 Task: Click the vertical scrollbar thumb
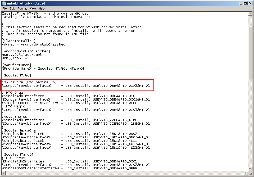250,52
